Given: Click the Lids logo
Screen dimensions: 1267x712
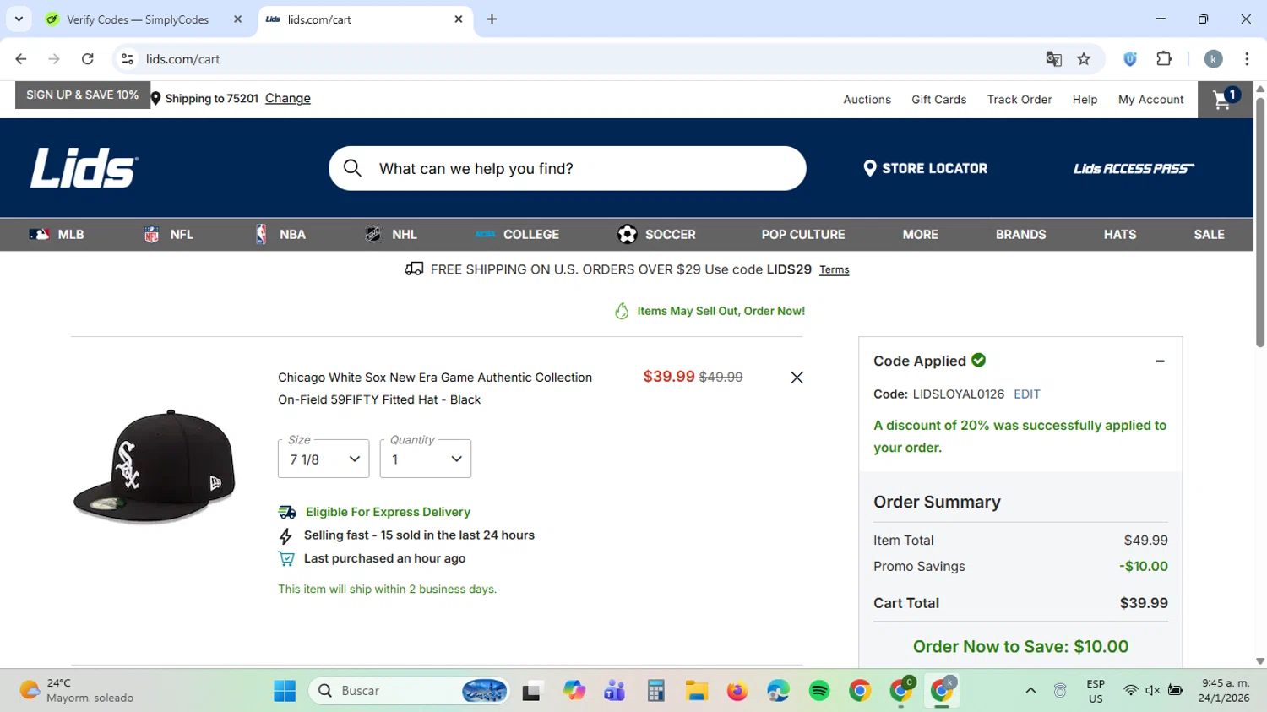Looking at the screenshot, I should [84, 168].
